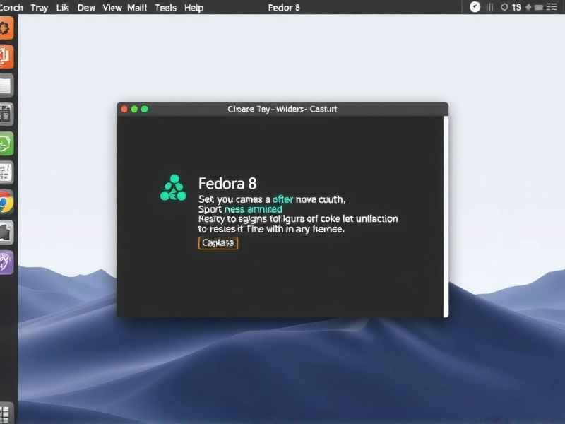The height and width of the screenshot is (424, 565).
Task: Click the circle status icon in the tray
Action: (x=504, y=7)
